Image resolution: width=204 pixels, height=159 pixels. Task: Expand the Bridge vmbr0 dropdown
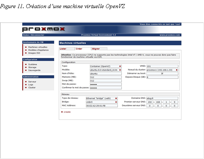point(101,102)
